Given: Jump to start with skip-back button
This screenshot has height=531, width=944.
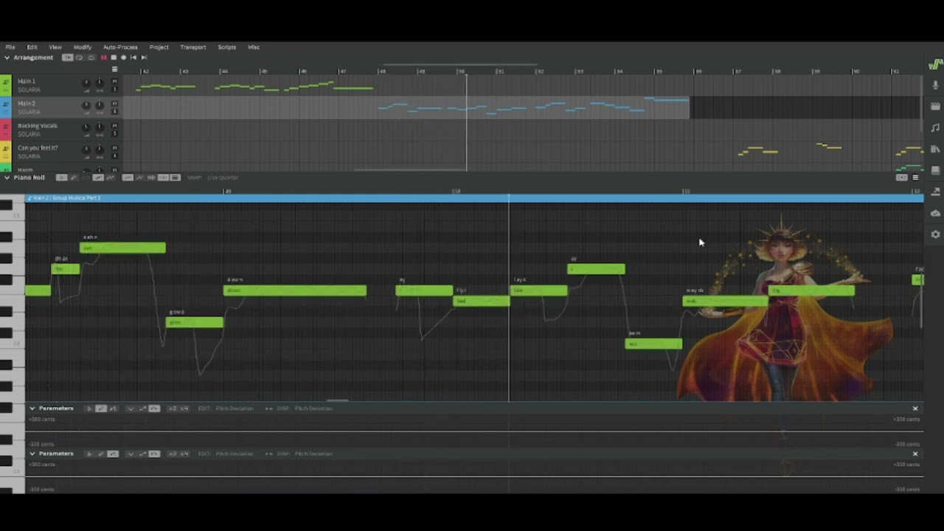Looking at the screenshot, I should (133, 58).
